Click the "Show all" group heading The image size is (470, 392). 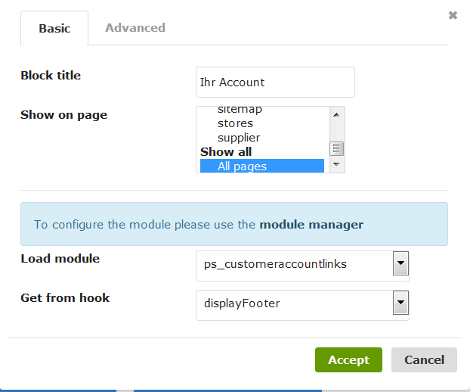coord(226,152)
